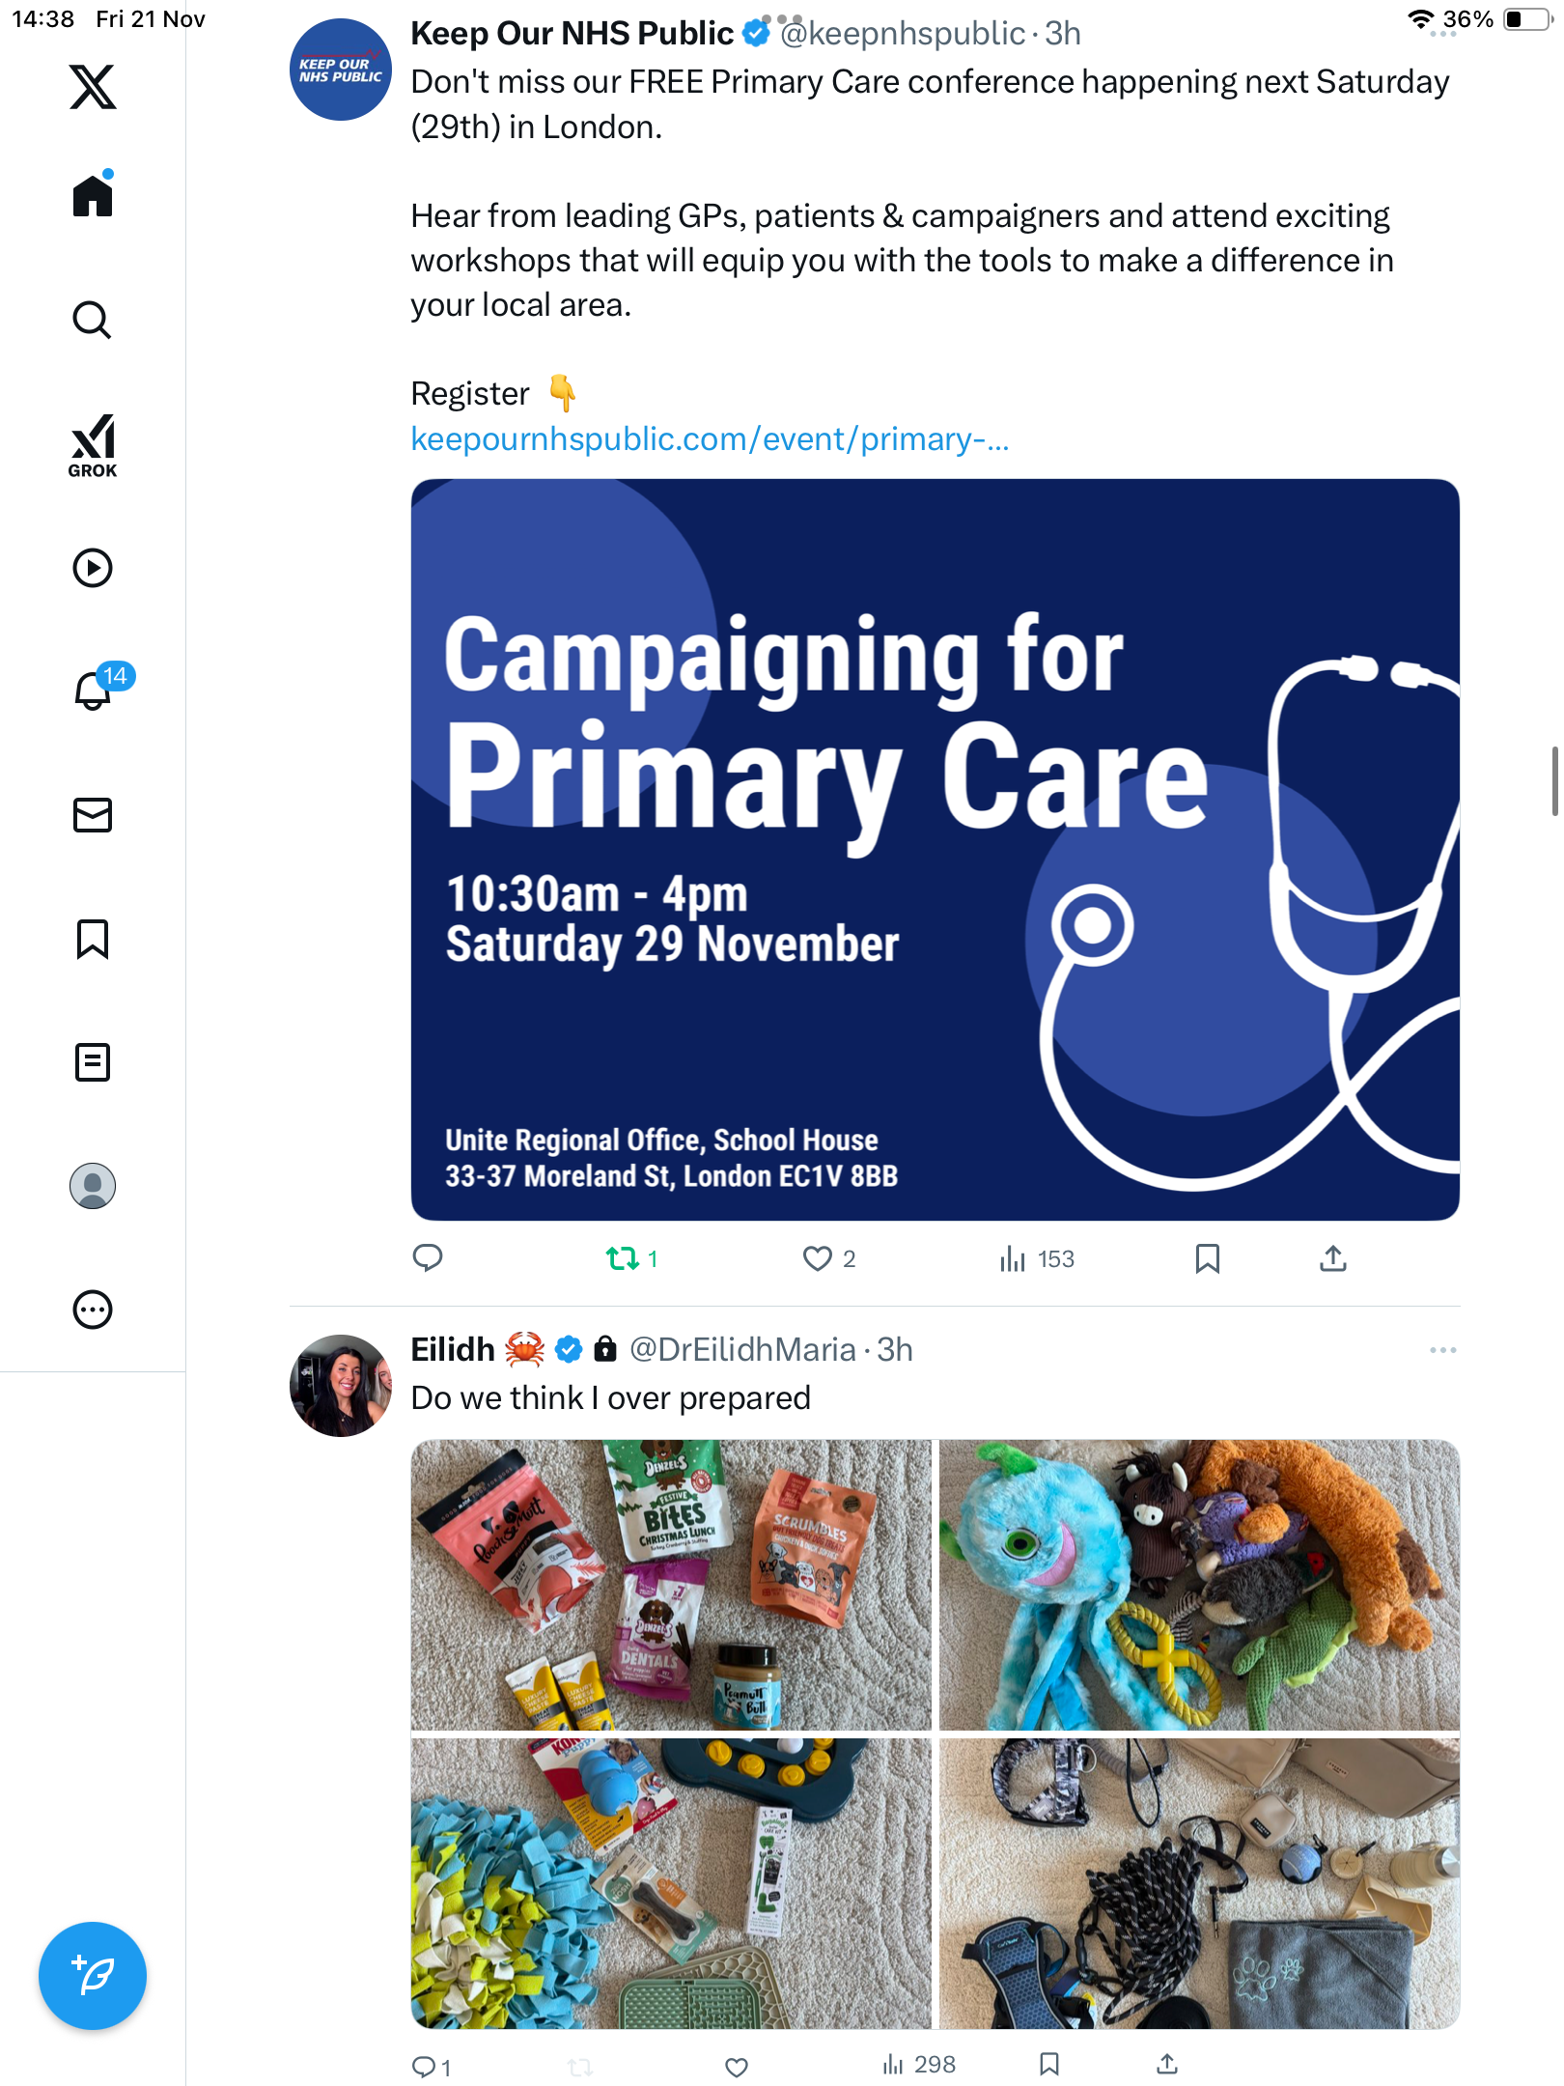Click the timeline scrollbar handle
Screen dimensions: 1564x2086
(1554, 780)
